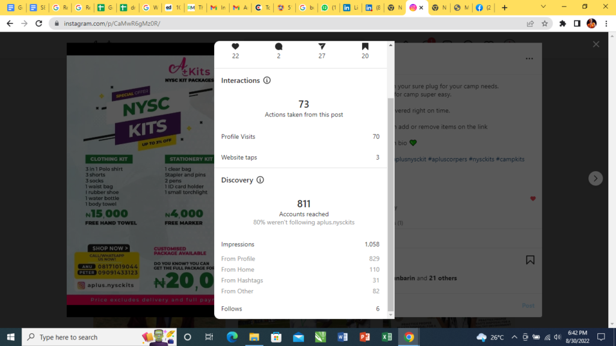Click the 21 others likes link
Viewport: 616px width, 346px height.
[x=443, y=278]
